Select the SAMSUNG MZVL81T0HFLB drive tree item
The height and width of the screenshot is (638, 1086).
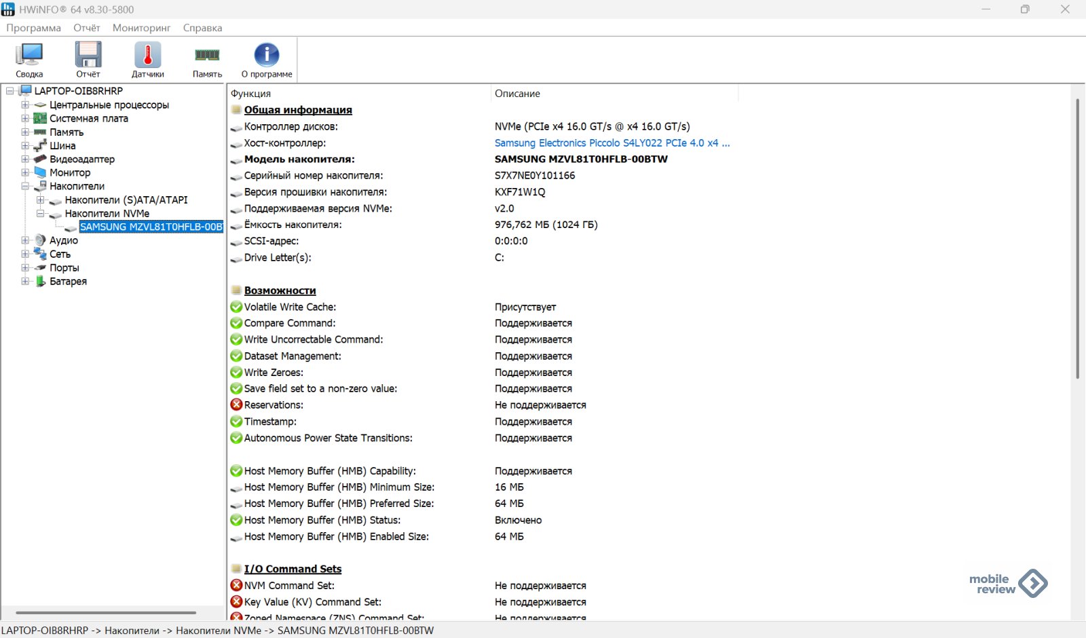click(151, 227)
